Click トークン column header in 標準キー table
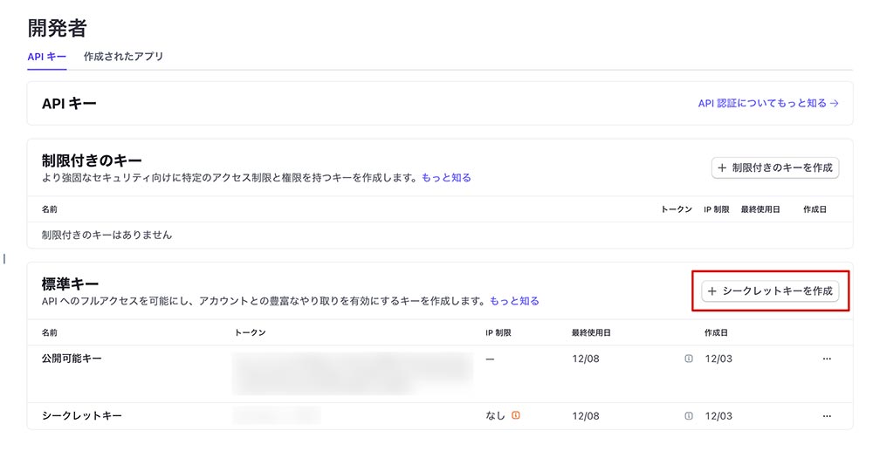873x451 pixels. (x=250, y=332)
